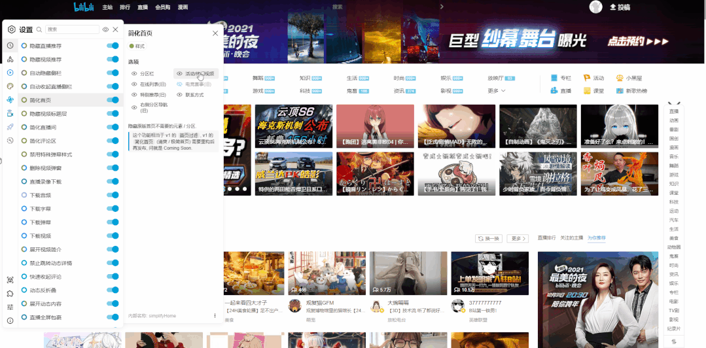Image resolution: width=706 pixels, height=348 pixels.
Task: Open 主站 in top navigation
Action: [107, 7]
